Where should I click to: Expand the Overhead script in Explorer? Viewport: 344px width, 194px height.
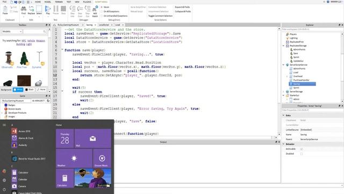click(x=287, y=77)
